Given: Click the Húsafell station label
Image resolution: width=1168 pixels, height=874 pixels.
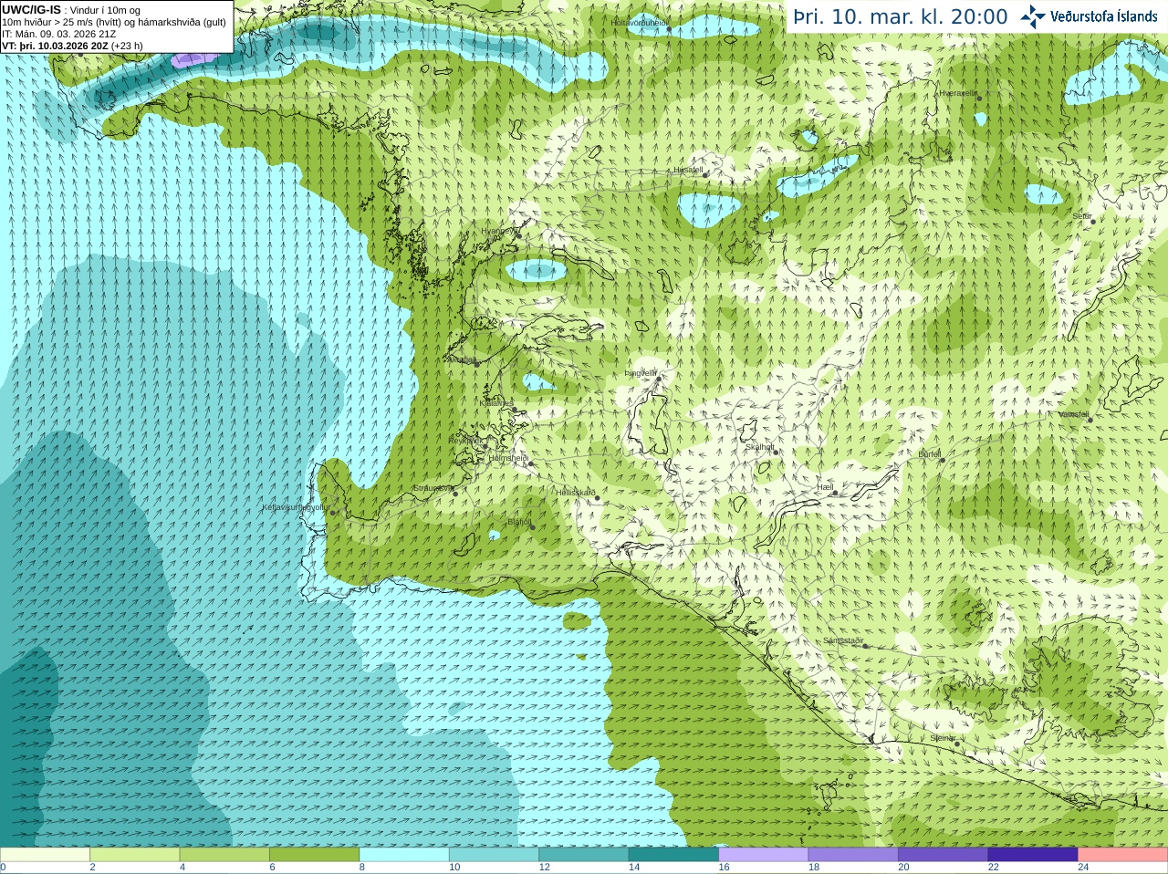Looking at the screenshot, I should point(688,170).
